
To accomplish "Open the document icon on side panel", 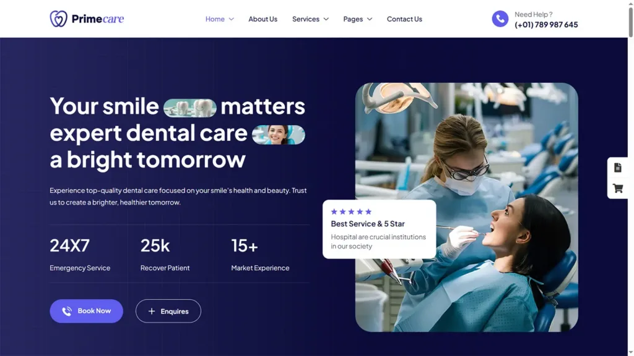I will (617, 167).
